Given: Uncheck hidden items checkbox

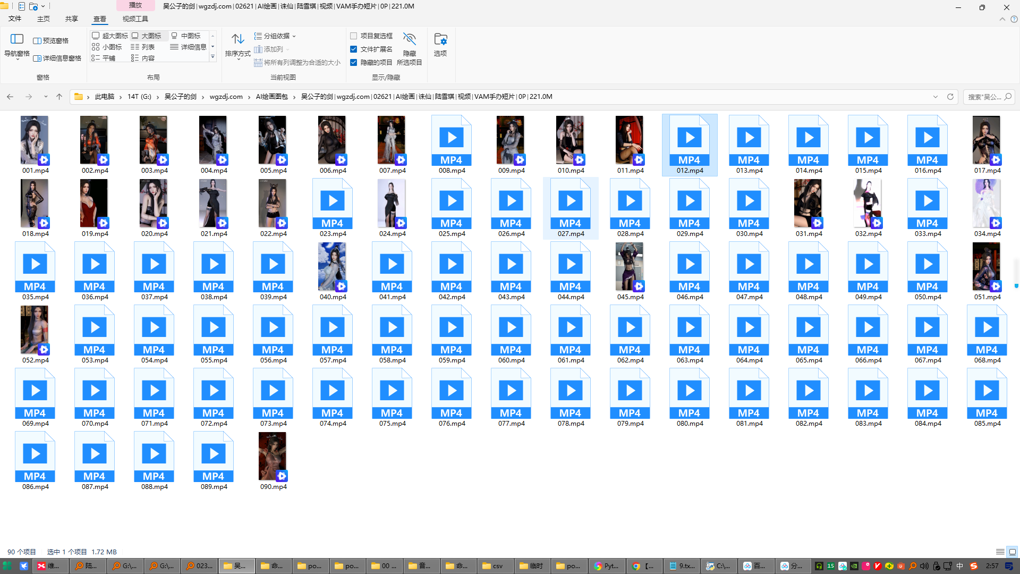Looking at the screenshot, I should point(354,62).
